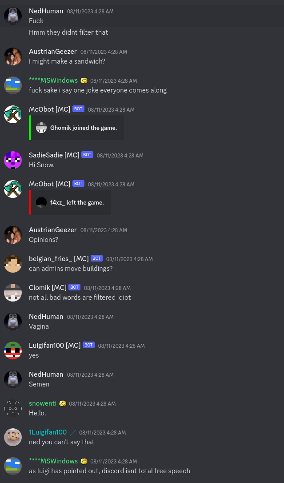Select the "Ghomik joined the game." embed
The image size is (284, 483).
pos(76,128)
